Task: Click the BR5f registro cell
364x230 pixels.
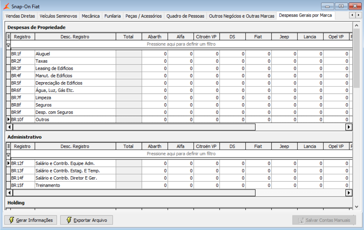Action: [23, 83]
